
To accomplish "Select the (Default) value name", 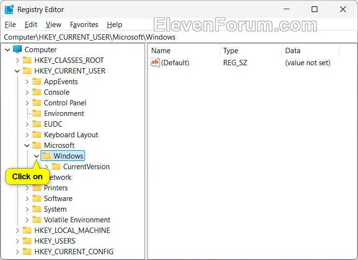I will tap(175, 63).
